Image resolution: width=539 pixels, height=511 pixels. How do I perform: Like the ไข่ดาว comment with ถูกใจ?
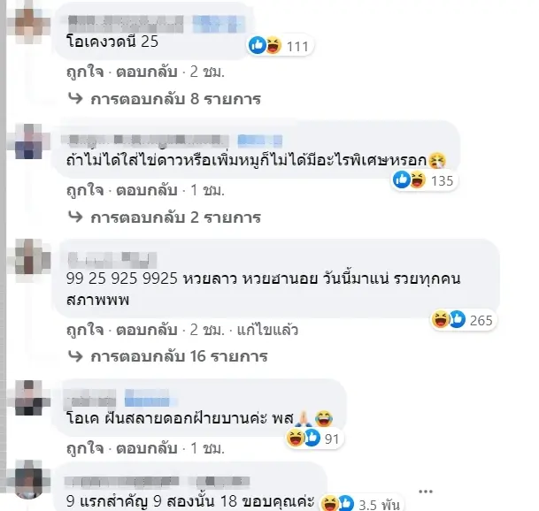[85, 191]
